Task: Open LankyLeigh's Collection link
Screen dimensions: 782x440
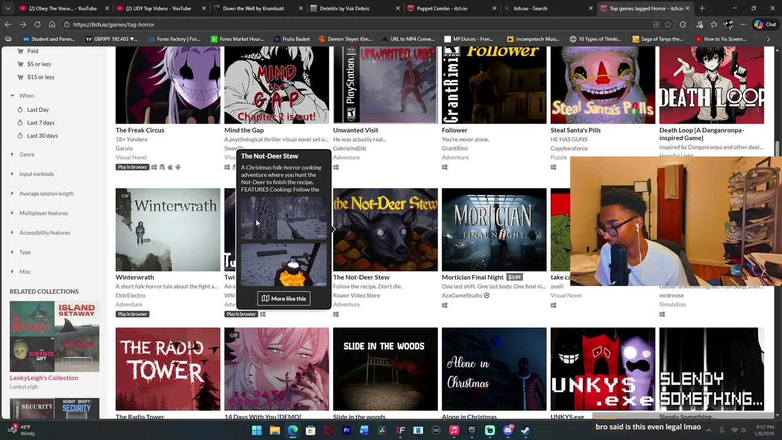Action: click(44, 378)
